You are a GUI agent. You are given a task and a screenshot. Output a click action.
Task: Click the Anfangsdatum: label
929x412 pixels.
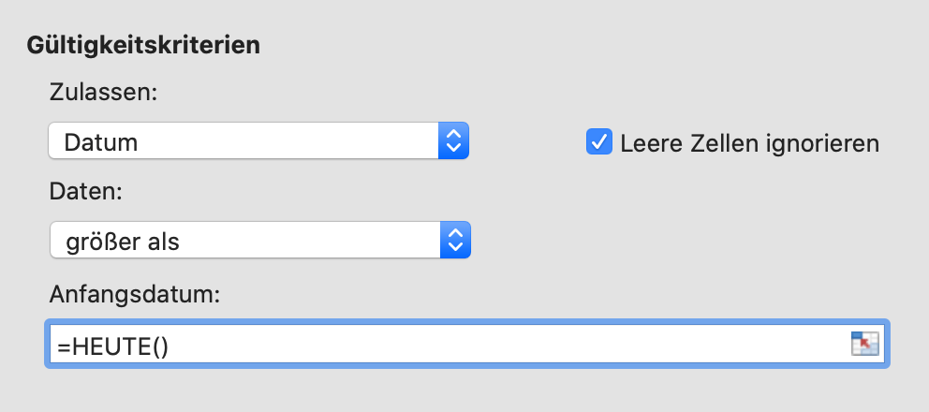(135, 294)
